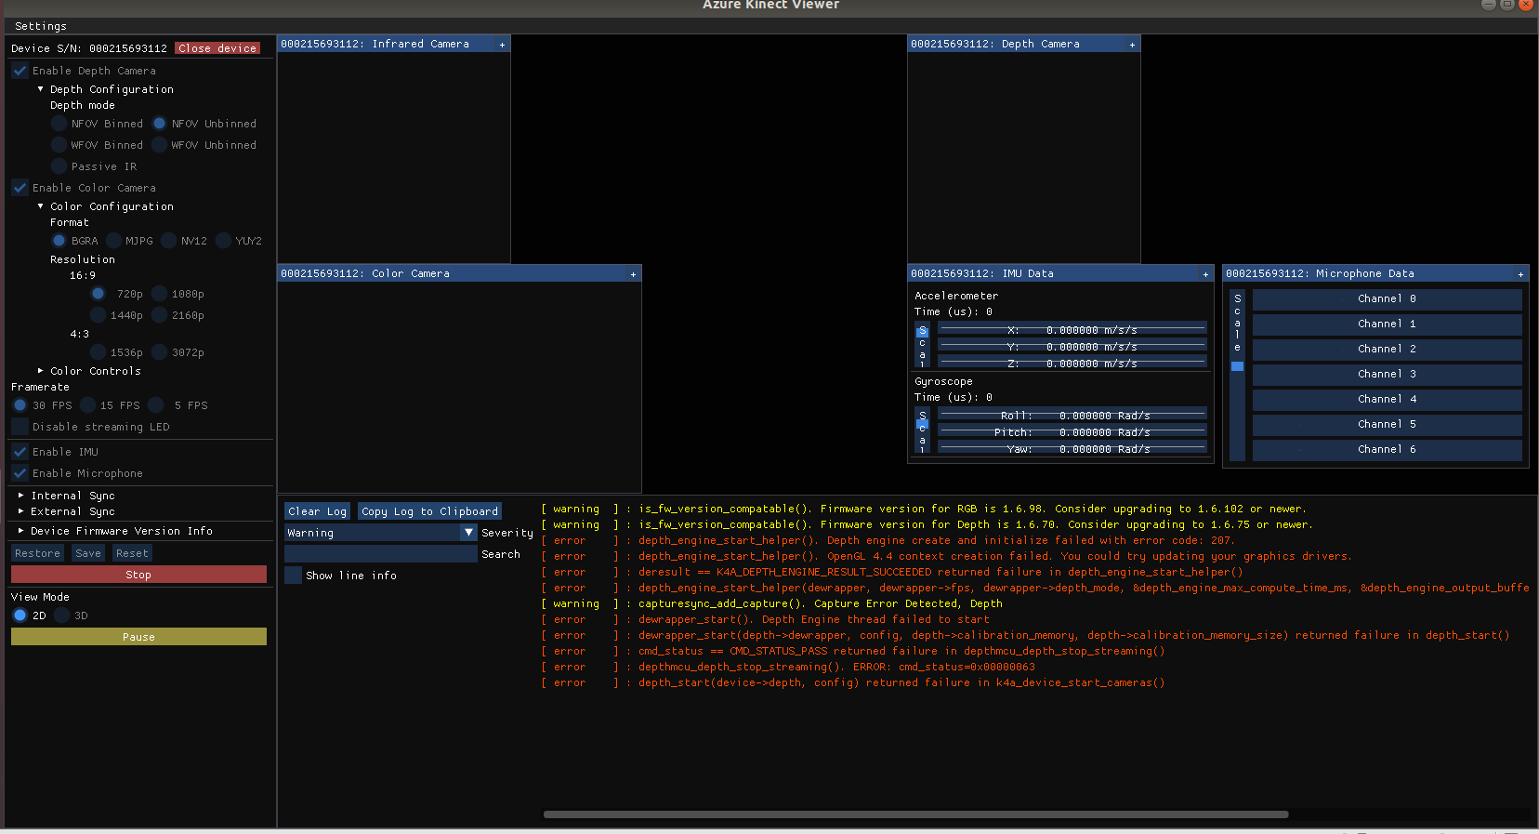1539x834 pixels.
Task: Select the IMU Data window title
Action: (x=982, y=274)
